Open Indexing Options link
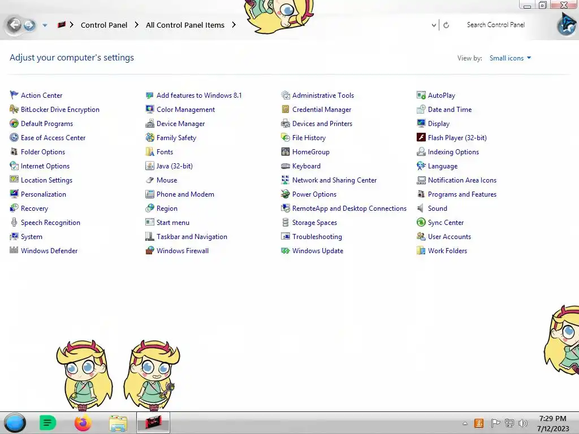Viewport: 579px width, 434px height. point(453,151)
